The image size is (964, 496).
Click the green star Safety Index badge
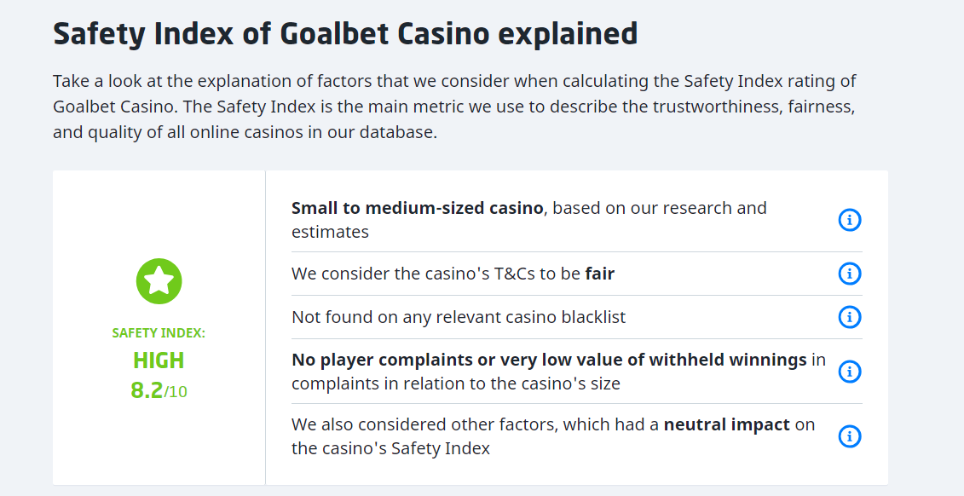click(x=159, y=281)
